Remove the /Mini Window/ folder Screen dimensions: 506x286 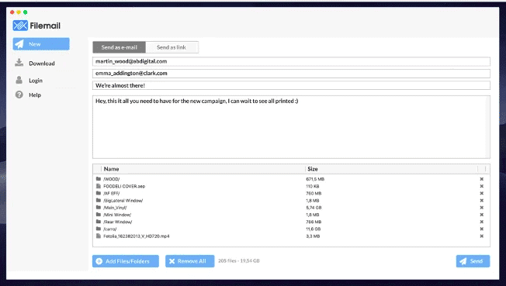pyautogui.click(x=481, y=215)
